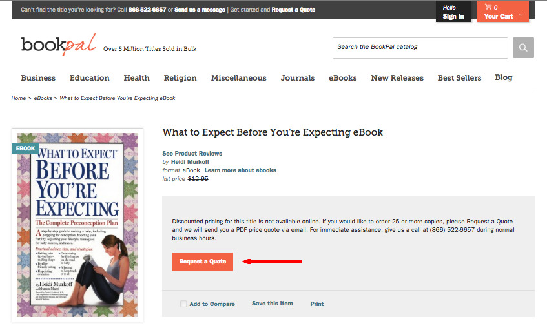Click the orange Request a Quote button
The image size is (547, 330).
pyautogui.click(x=202, y=262)
